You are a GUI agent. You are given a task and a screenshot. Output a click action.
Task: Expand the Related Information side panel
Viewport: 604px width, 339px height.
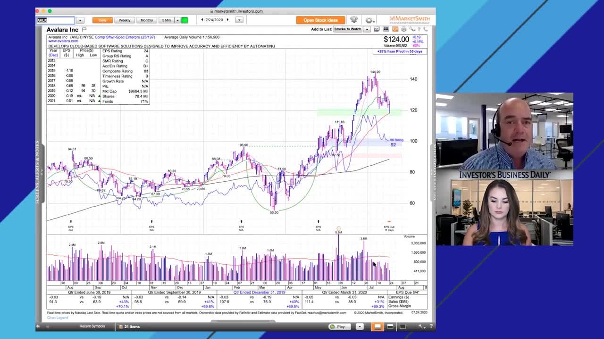point(433,172)
